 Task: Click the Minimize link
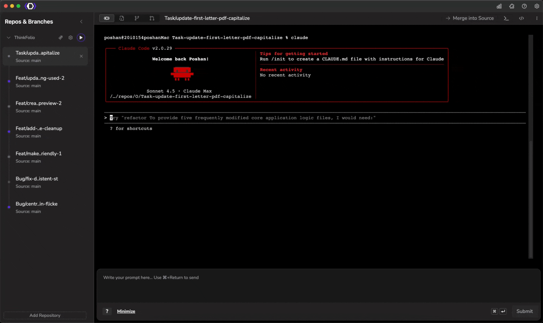pos(126,311)
